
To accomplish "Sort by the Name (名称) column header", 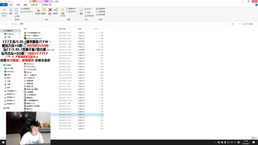I will point(25,29).
